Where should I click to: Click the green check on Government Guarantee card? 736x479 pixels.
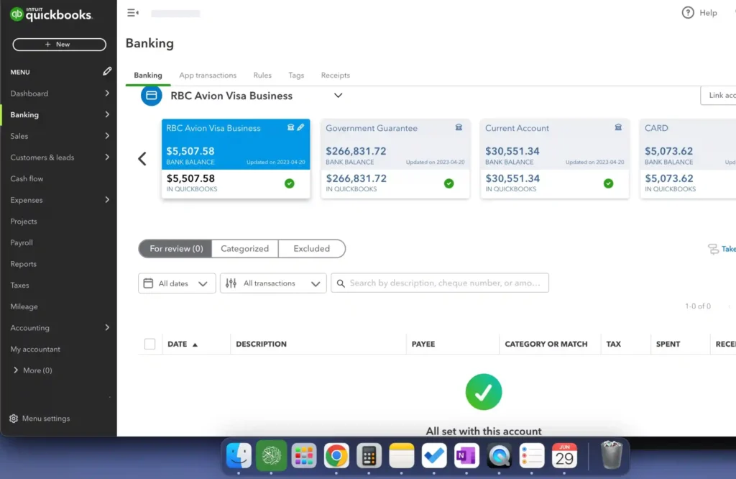click(448, 183)
